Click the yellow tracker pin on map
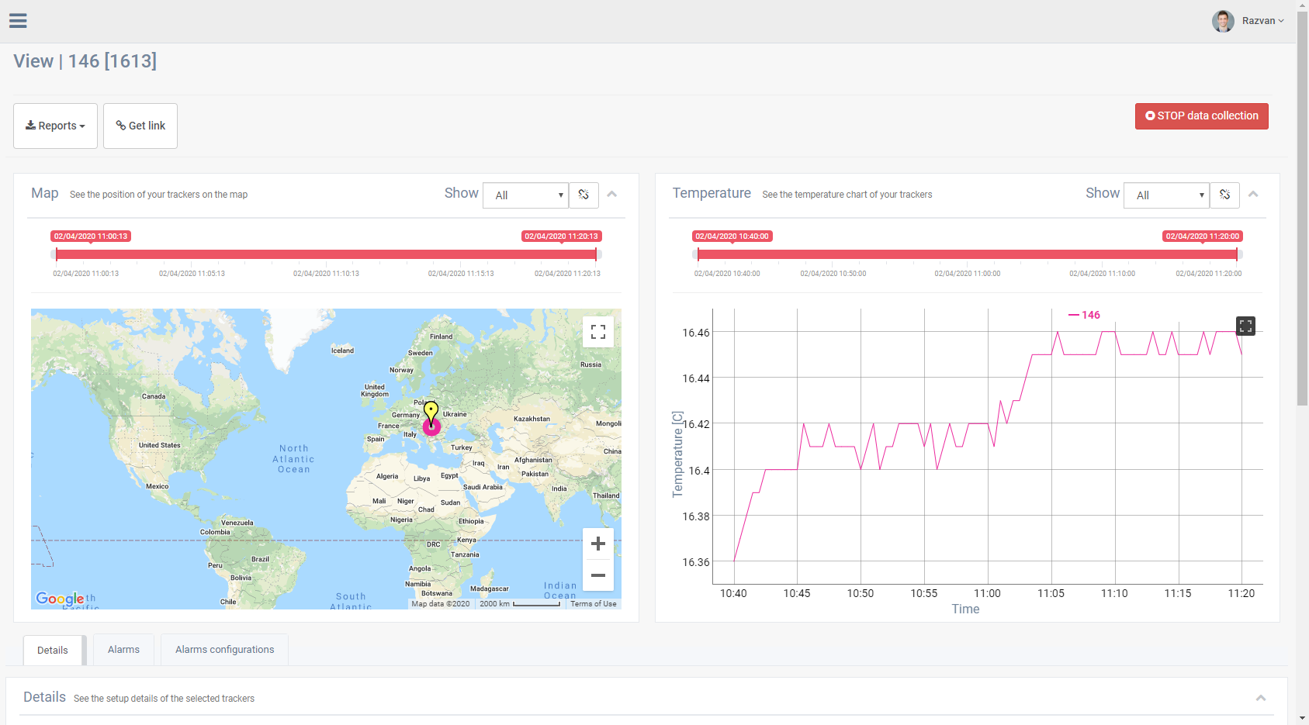The image size is (1309, 725). [x=431, y=411]
